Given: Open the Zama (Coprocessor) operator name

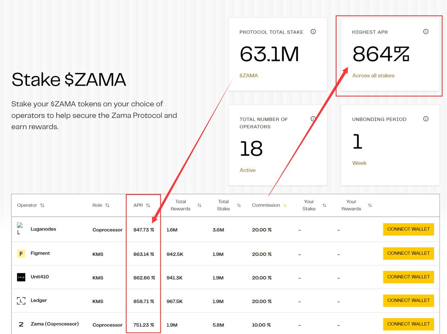Looking at the screenshot, I should (x=55, y=324).
